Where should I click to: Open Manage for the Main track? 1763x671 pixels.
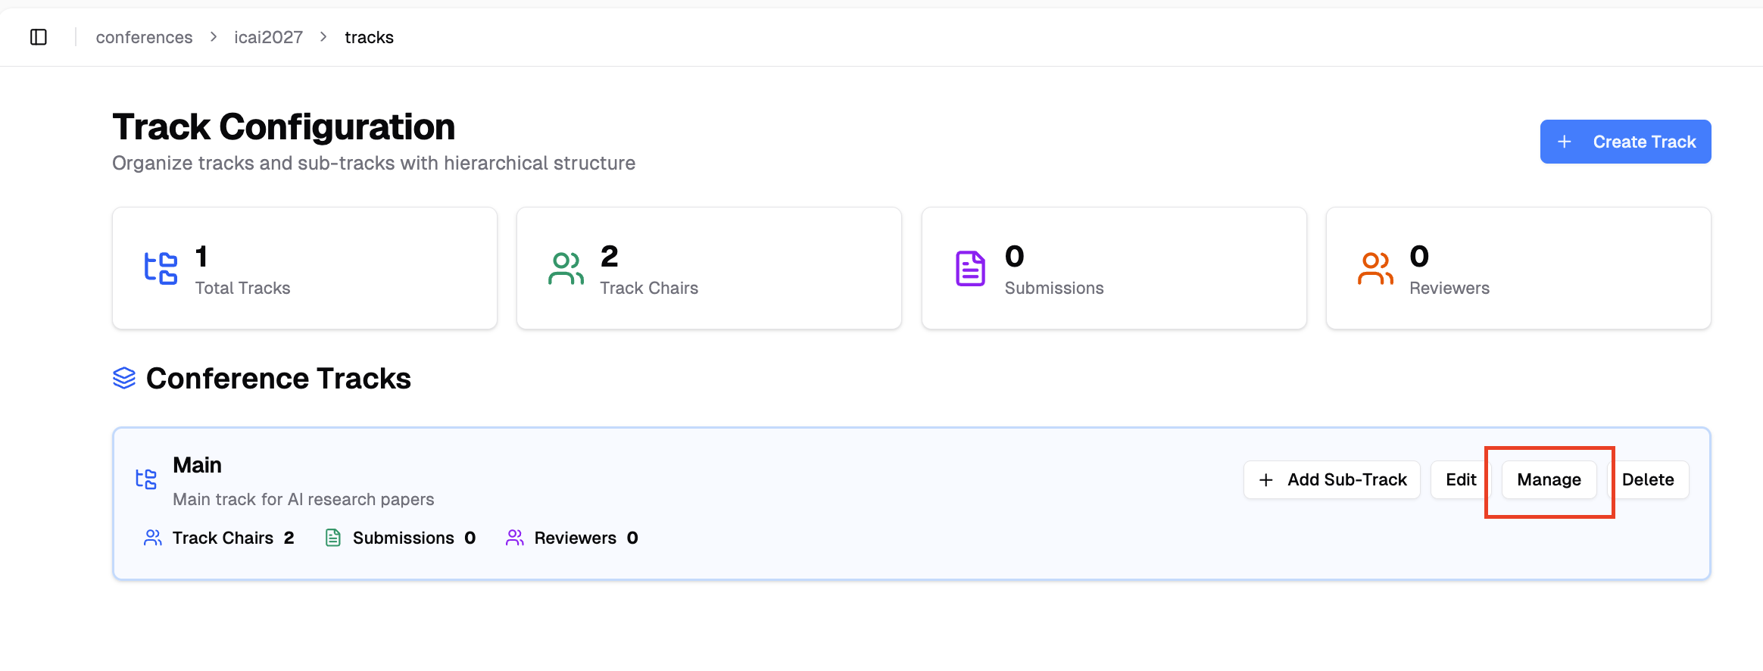1549,480
